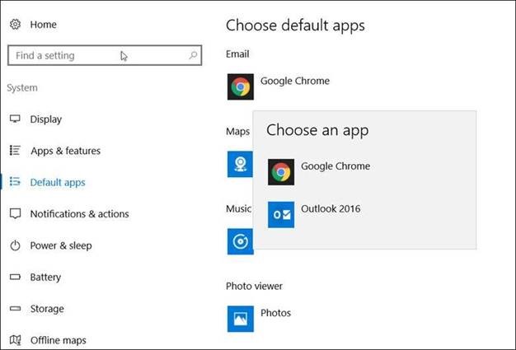
Task: Click the Battery icon in sidebar
Action: 15,277
